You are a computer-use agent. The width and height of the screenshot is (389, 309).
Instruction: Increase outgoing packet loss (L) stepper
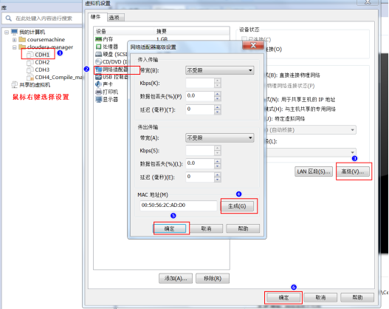[217, 161]
